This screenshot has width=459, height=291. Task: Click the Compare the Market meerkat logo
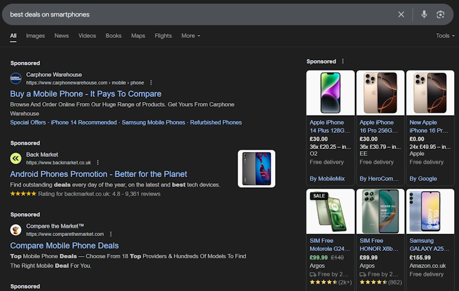(x=16, y=230)
